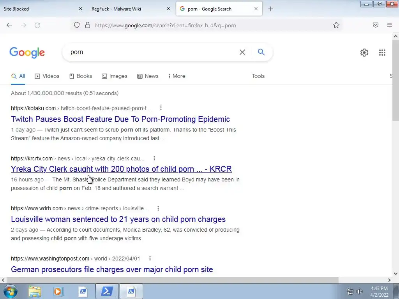The height and width of the screenshot is (299, 399).
Task: Close the Malware Wiki tab
Action: click(168, 9)
